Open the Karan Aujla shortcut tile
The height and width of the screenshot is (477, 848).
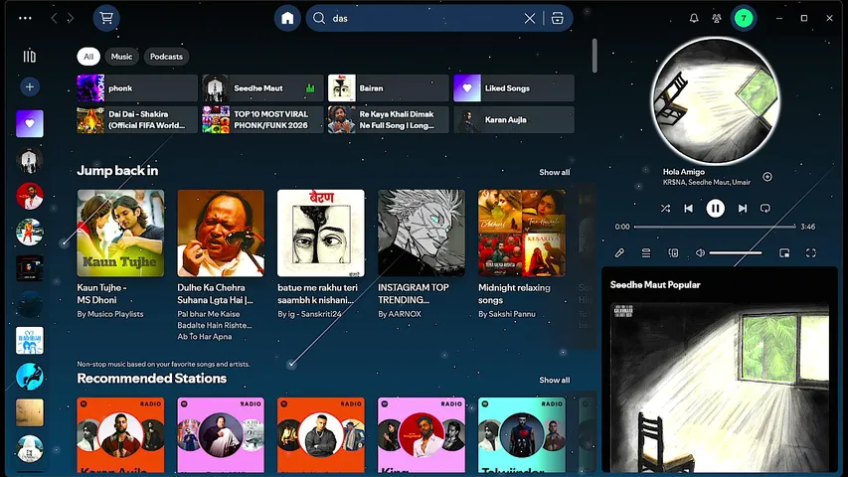tap(514, 119)
